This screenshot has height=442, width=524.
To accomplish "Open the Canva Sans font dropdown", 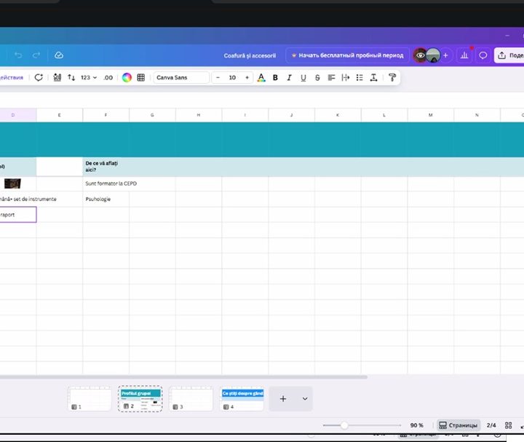I will pos(180,77).
